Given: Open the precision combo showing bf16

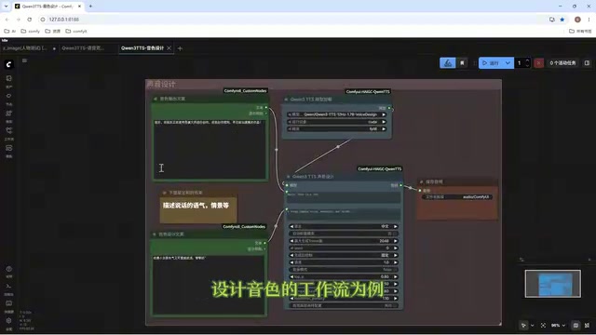Looking at the screenshot, I should pos(337,128).
